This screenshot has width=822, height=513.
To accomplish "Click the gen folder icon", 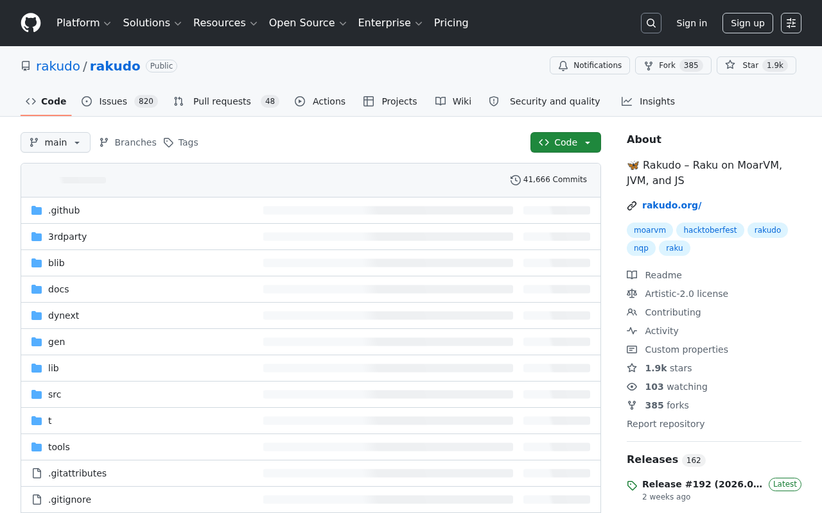I will pos(37,342).
